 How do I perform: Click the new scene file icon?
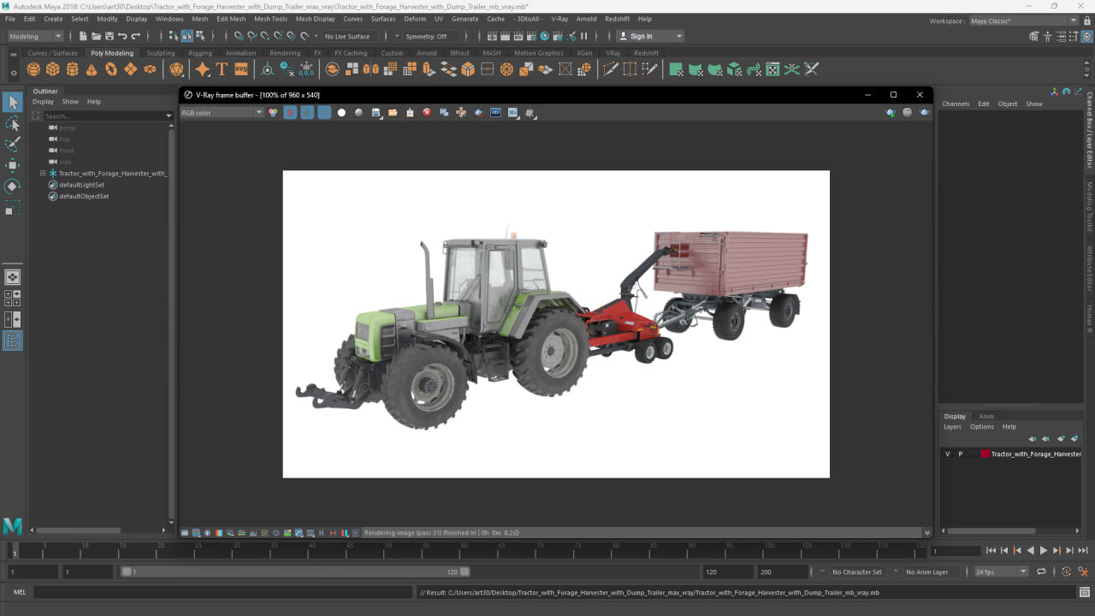pos(83,36)
